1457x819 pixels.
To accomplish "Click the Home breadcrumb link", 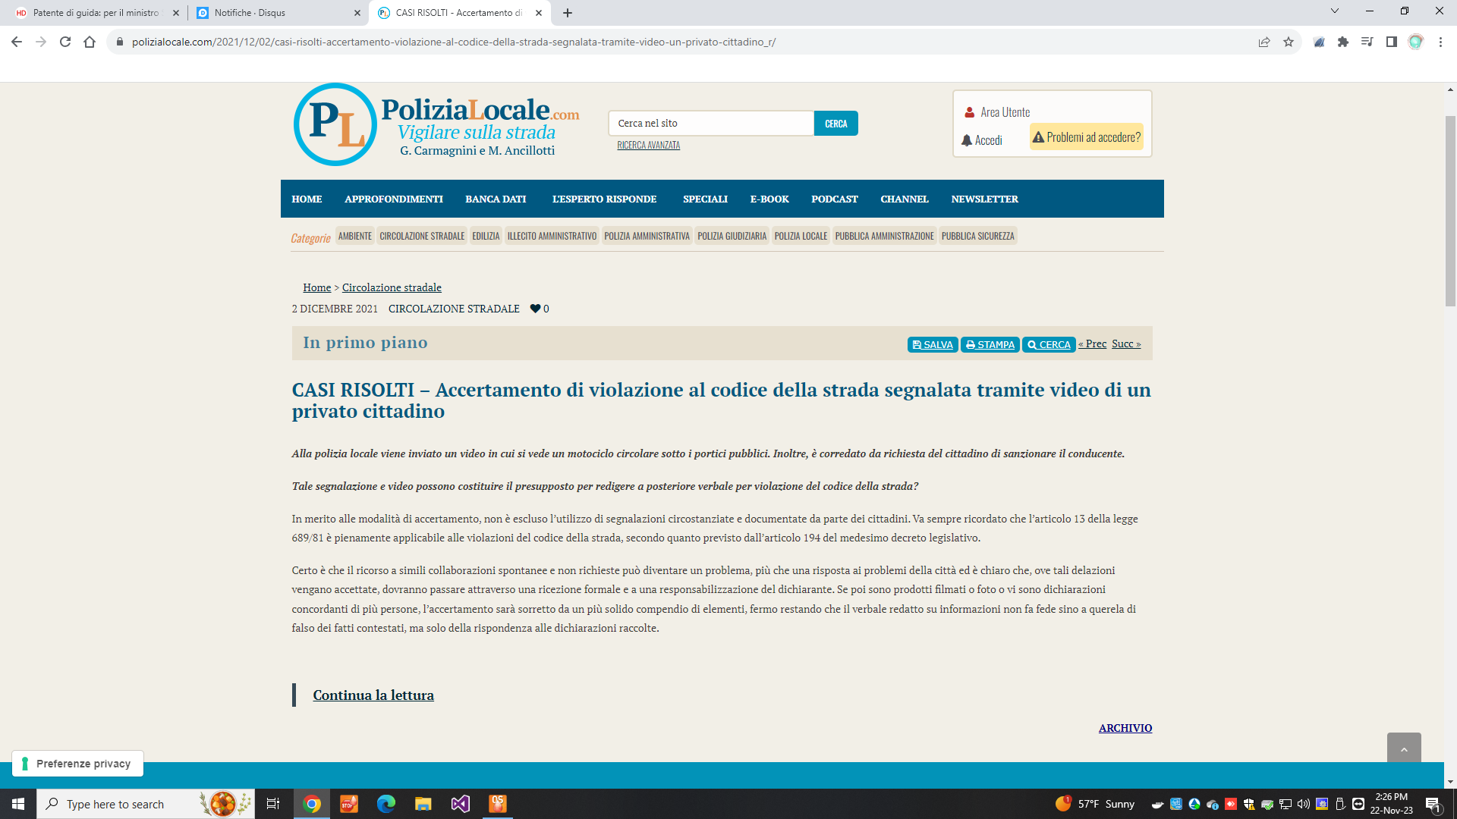I will coord(317,287).
